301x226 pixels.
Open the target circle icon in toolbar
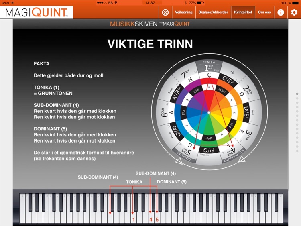click(165, 12)
